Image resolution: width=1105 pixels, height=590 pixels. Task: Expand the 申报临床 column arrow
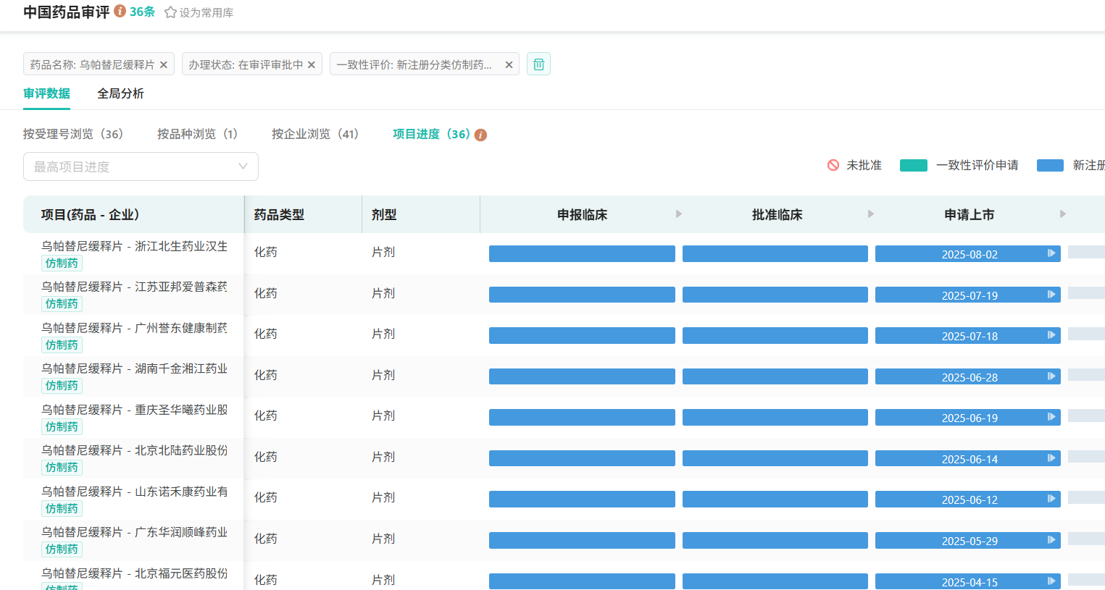[x=679, y=214]
